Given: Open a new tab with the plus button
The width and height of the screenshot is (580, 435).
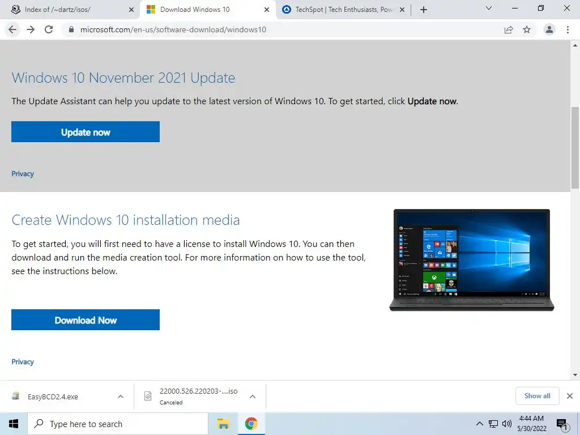Looking at the screenshot, I should 424,10.
